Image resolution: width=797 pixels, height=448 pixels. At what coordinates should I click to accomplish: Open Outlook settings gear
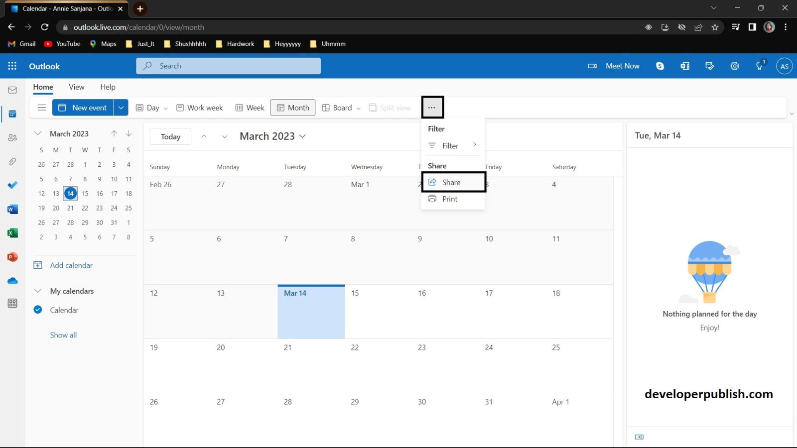click(x=734, y=66)
